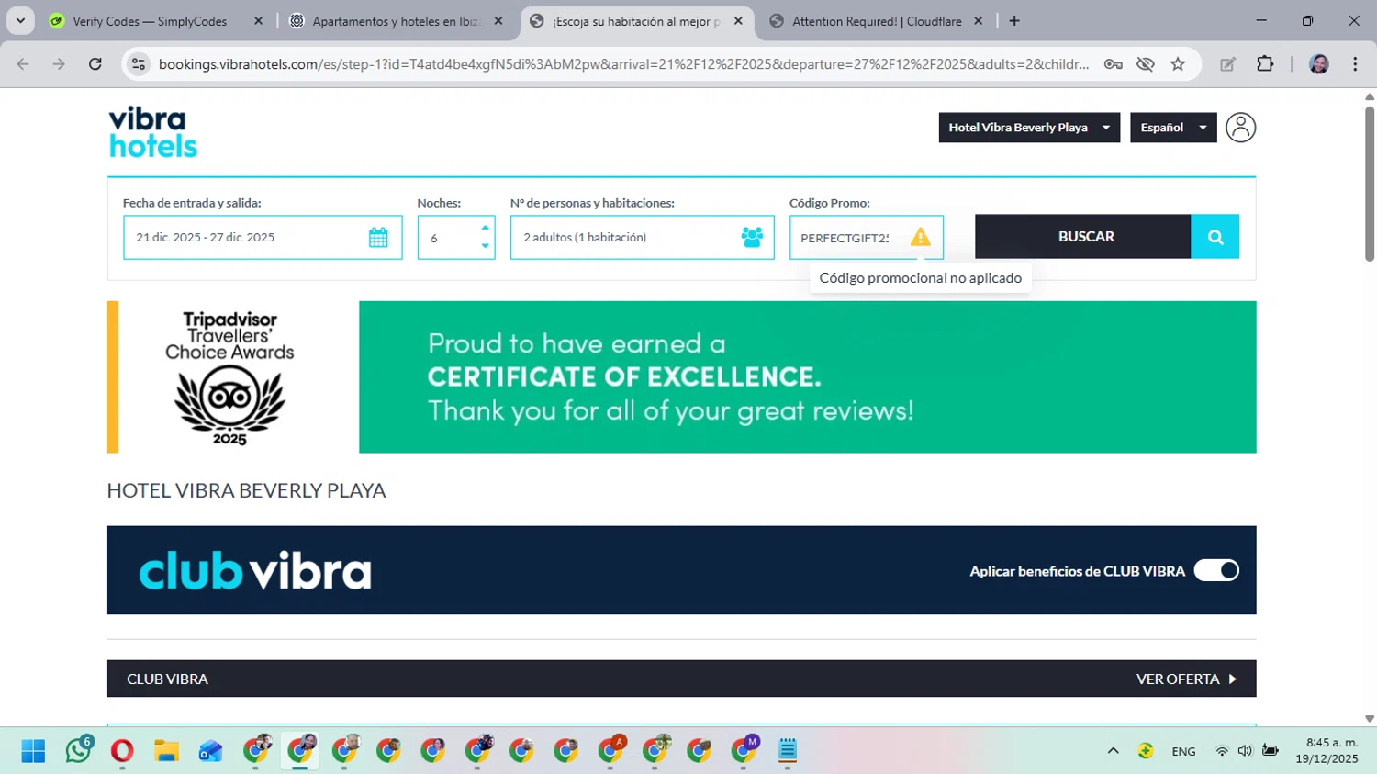Open the volume speaker icon
This screenshot has width=1377, height=774.
pos(1245,751)
